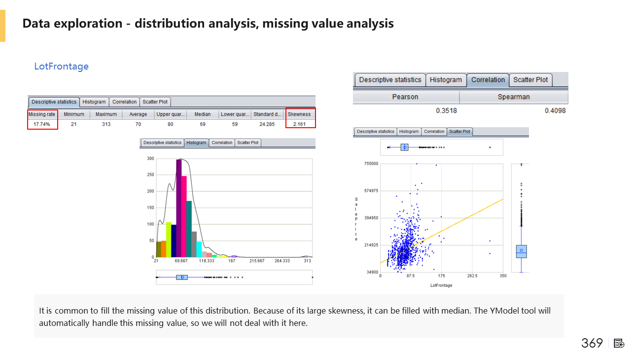Screen dimensions: 631x355
Task: Click the far-right outlier dot in the box plot above the scatter chart
Action: 490,147
